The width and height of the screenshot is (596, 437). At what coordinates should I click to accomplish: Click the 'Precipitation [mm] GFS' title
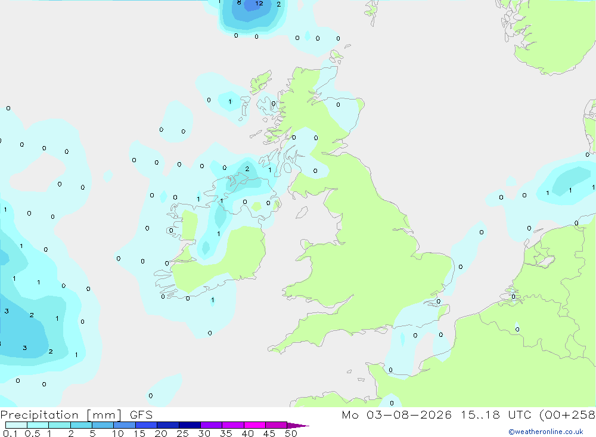(76, 414)
